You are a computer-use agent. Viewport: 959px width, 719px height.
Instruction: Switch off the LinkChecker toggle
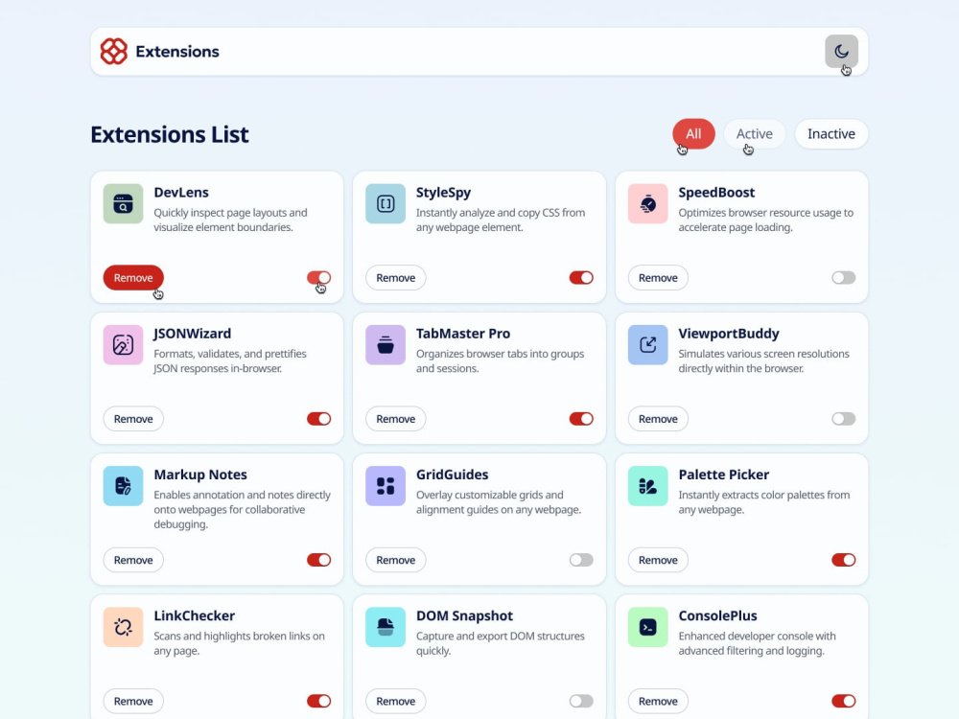pyautogui.click(x=318, y=702)
